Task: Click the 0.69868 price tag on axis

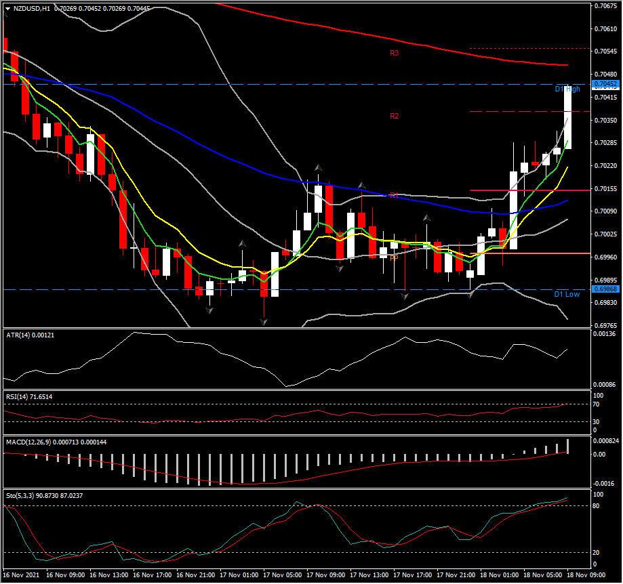Action: point(605,289)
